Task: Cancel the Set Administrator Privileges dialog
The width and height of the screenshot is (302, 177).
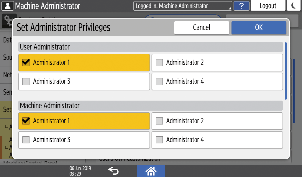Action: 201,27
